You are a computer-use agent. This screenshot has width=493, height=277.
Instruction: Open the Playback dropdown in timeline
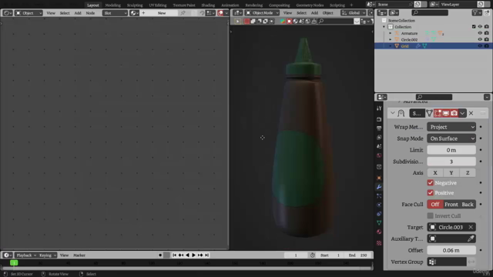point(25,255)
